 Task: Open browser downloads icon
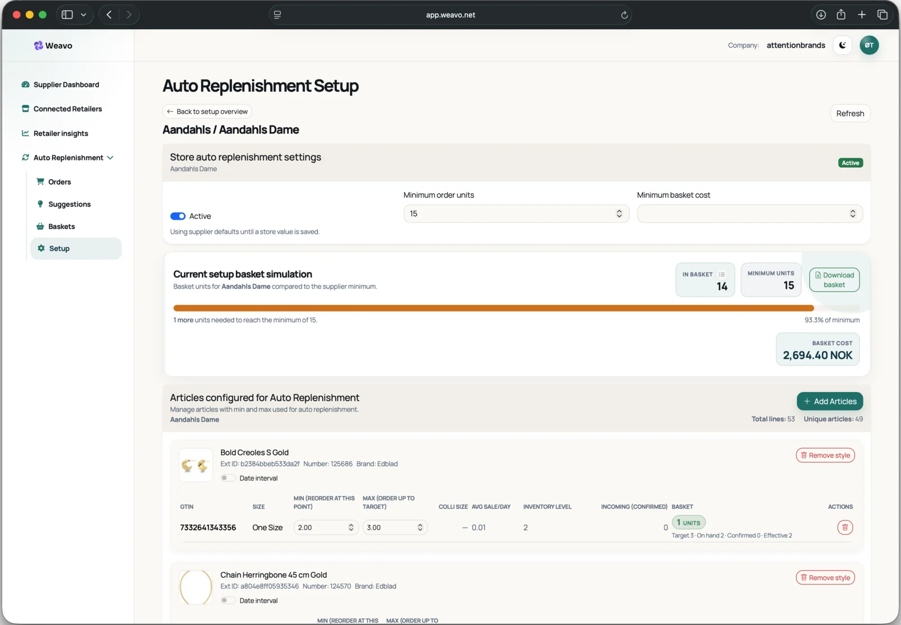click(x=821, y=15)
